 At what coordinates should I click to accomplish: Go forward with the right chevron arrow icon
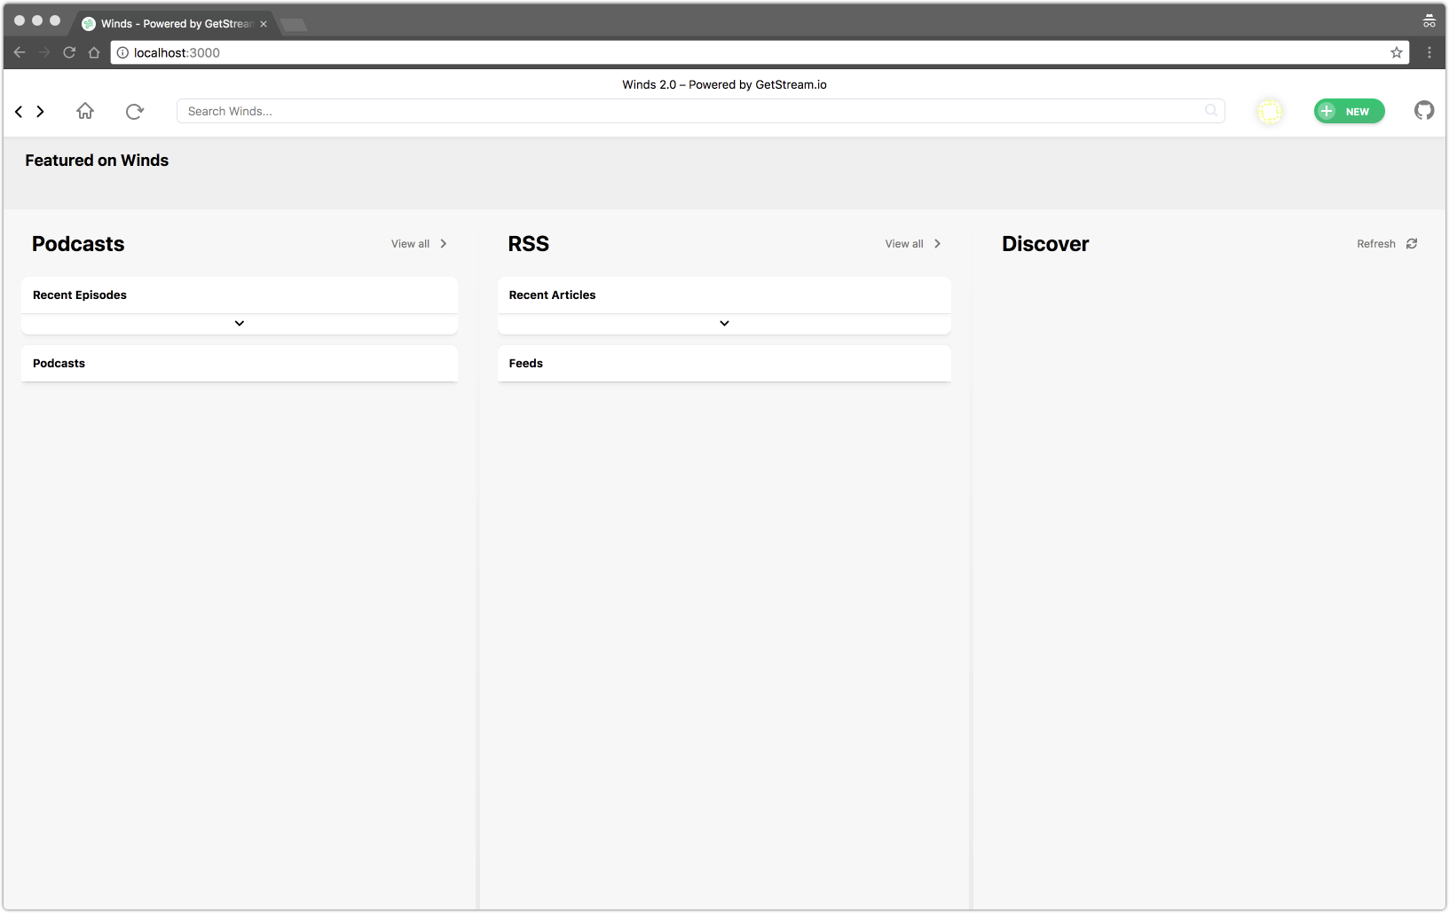click(x=40, y=111)
